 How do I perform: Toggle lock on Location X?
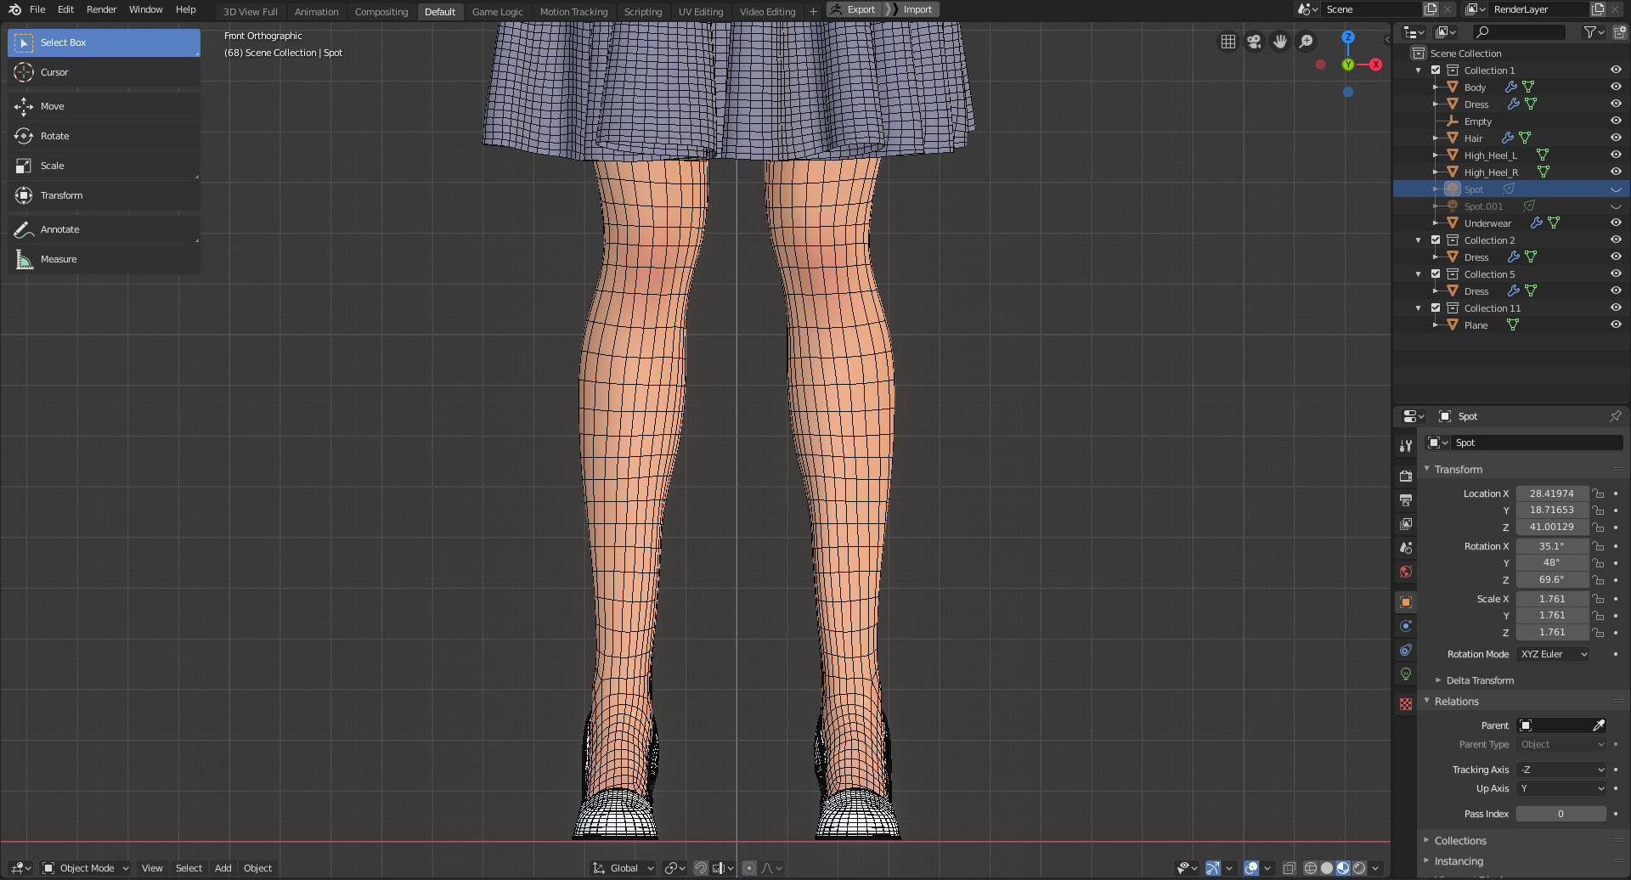click(x=1598, y=494)
